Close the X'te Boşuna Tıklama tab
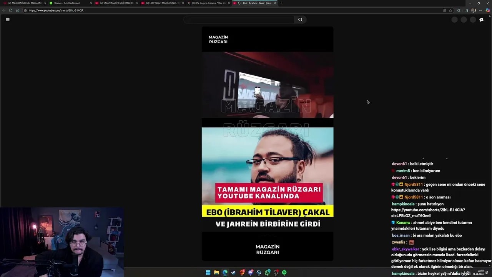492x277 pixels. pyautogui.click(x=229, y=3)
